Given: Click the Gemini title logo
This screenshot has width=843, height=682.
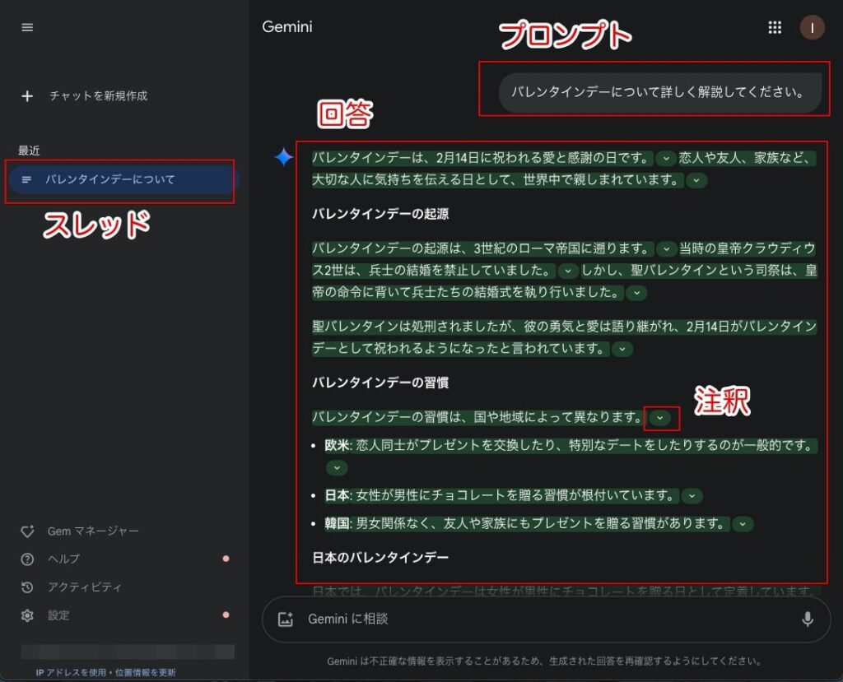Looking at the screenshot, I should (x=287, y=27).
